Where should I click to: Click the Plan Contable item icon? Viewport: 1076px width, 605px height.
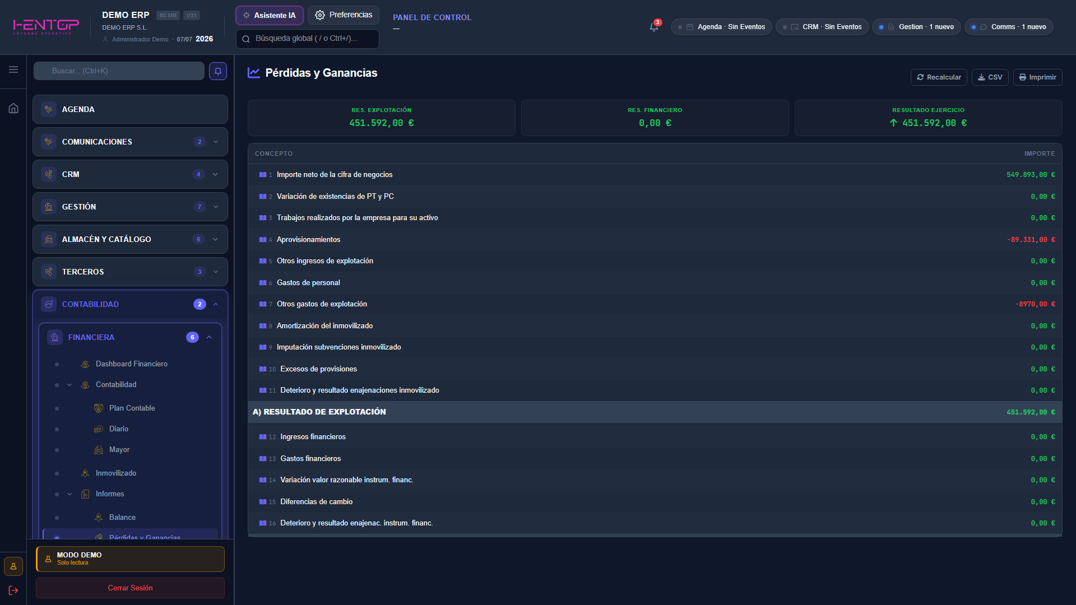[99, 408]
